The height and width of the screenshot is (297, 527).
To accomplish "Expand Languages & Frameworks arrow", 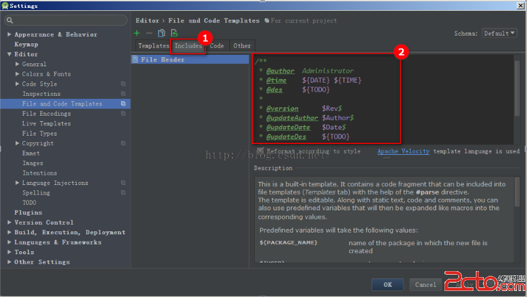I will pos(10,242).
